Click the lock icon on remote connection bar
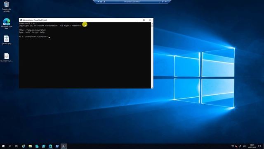 [x=101, y=2]
